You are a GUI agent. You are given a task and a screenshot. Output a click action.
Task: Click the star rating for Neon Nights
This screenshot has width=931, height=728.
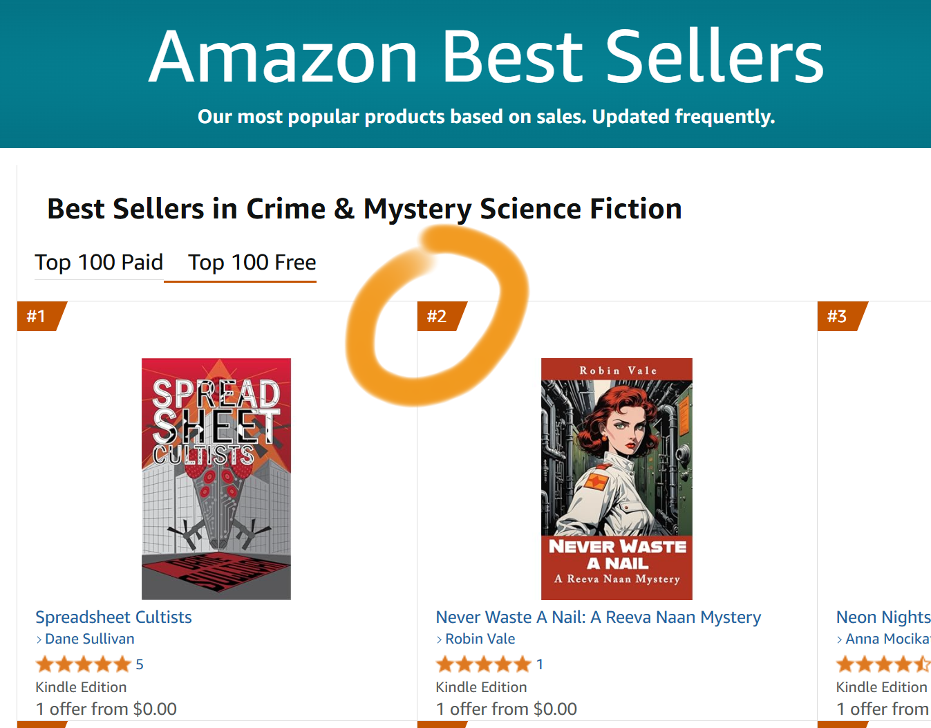(x=883, y=664)
